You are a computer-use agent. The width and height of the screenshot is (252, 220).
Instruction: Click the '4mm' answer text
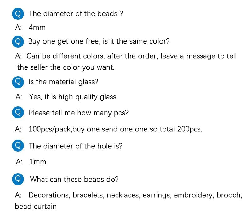tap(37, 27)
